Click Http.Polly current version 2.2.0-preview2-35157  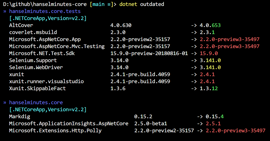point(164,130)
